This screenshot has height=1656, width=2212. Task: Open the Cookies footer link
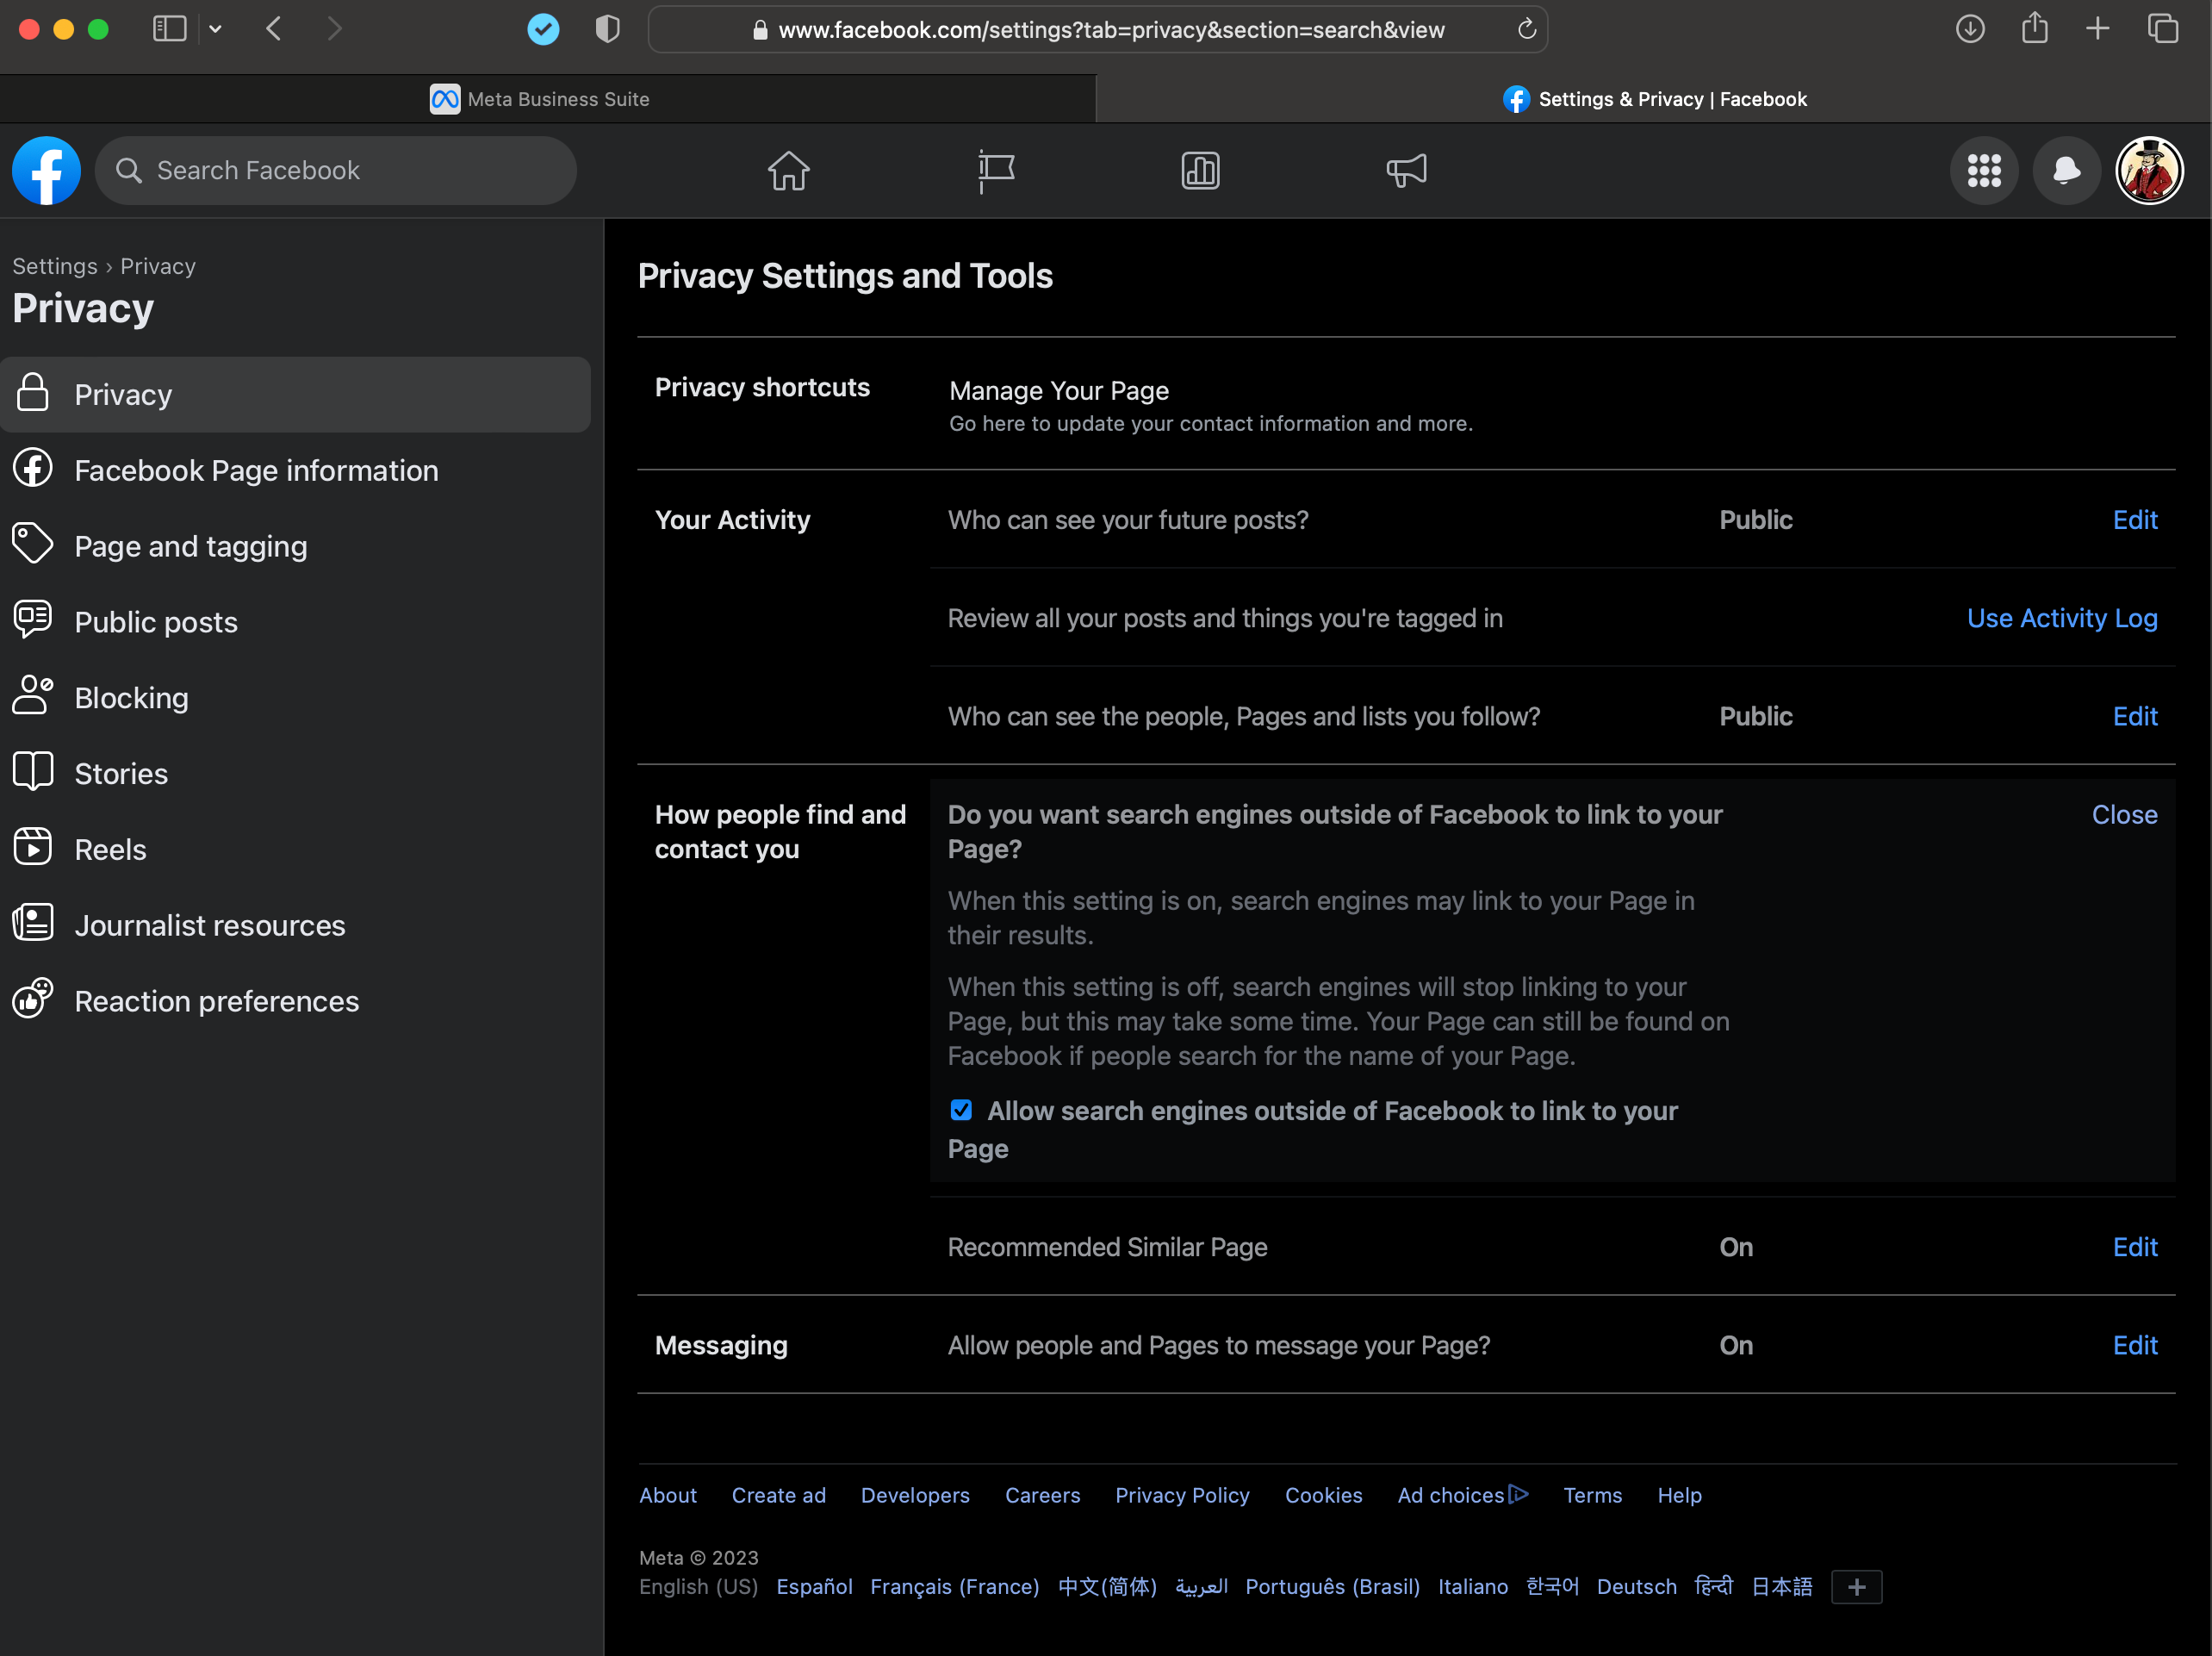[1323, 1495]
